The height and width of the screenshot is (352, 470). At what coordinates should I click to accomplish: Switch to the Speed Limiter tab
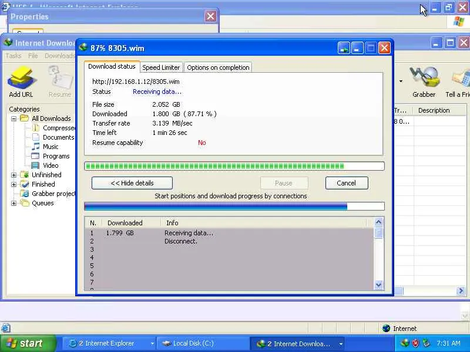161,67
